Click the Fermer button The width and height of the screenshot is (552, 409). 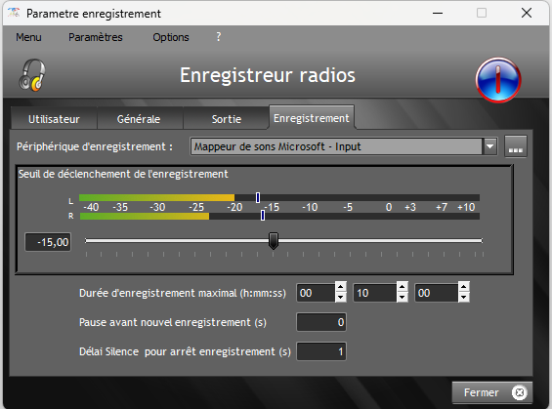pyautogui.click(x=491, y=392)
